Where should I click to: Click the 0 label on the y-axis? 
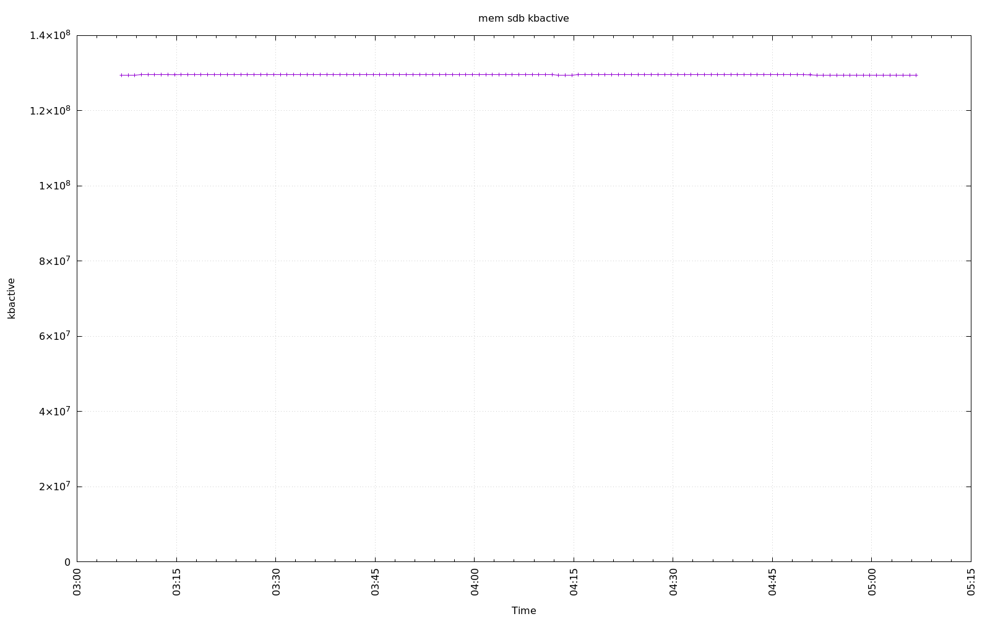pos(67,562)
